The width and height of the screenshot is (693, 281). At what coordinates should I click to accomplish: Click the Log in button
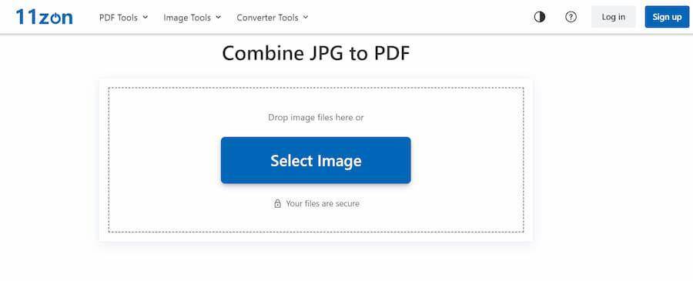point(614,17)
